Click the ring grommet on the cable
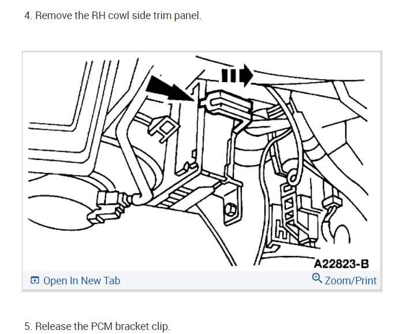Viewport: 403px width, 334px height. (x=293, y=178)
